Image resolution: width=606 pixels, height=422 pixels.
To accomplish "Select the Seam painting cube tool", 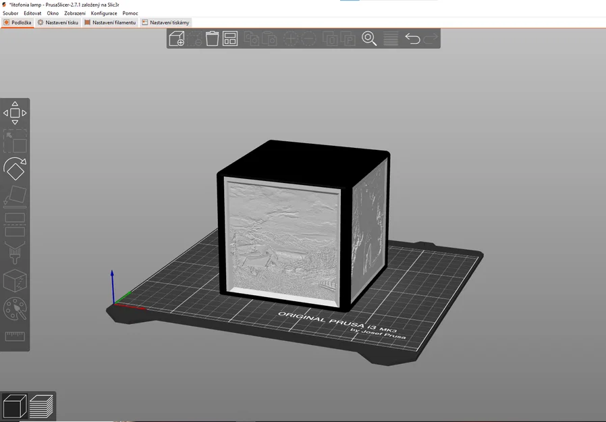I will click(15, 280).
